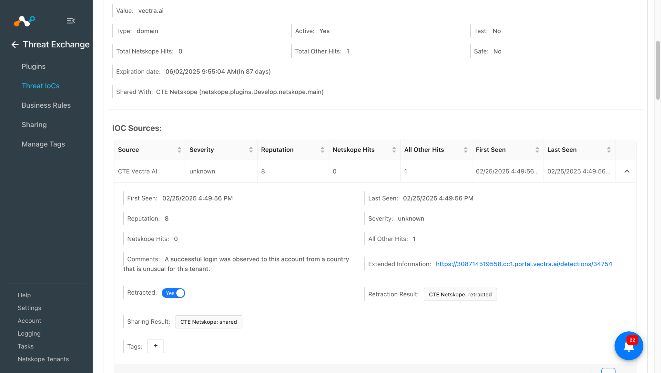Collapse the CTE Vectra AI row chevron

pyautogui.click(x=627, y=171)
